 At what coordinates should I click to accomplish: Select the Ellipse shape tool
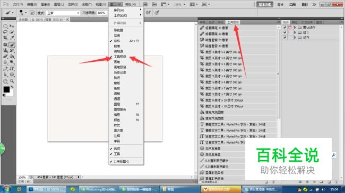click(12, 75)
